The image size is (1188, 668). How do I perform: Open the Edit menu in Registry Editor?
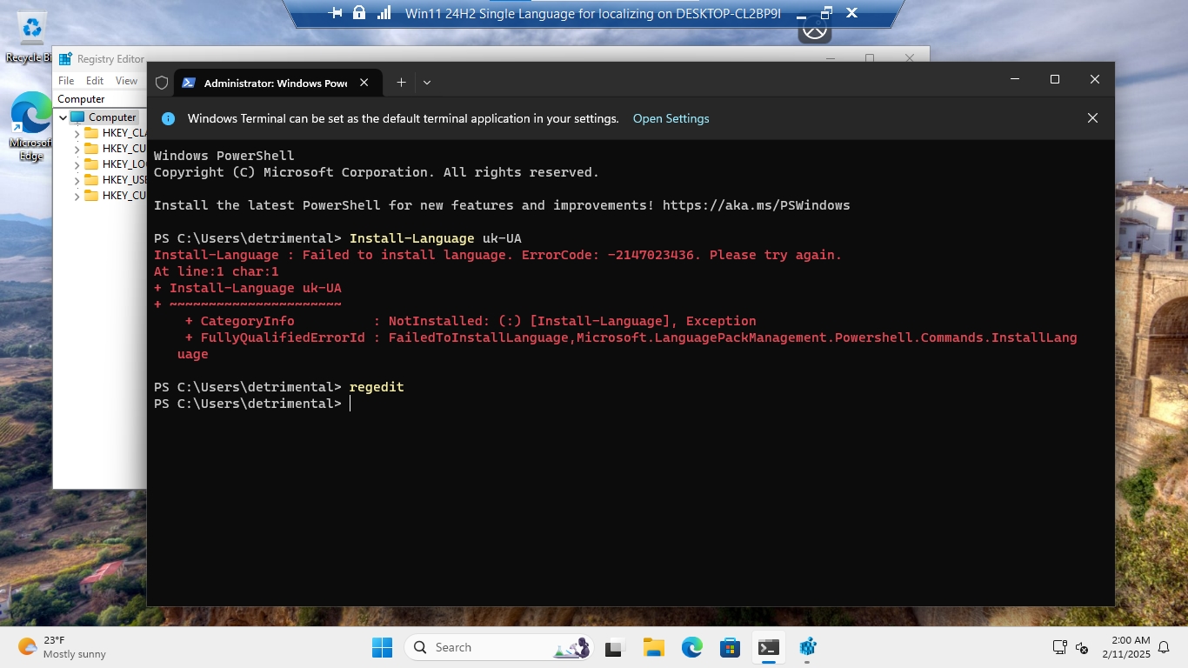(95, 81)
